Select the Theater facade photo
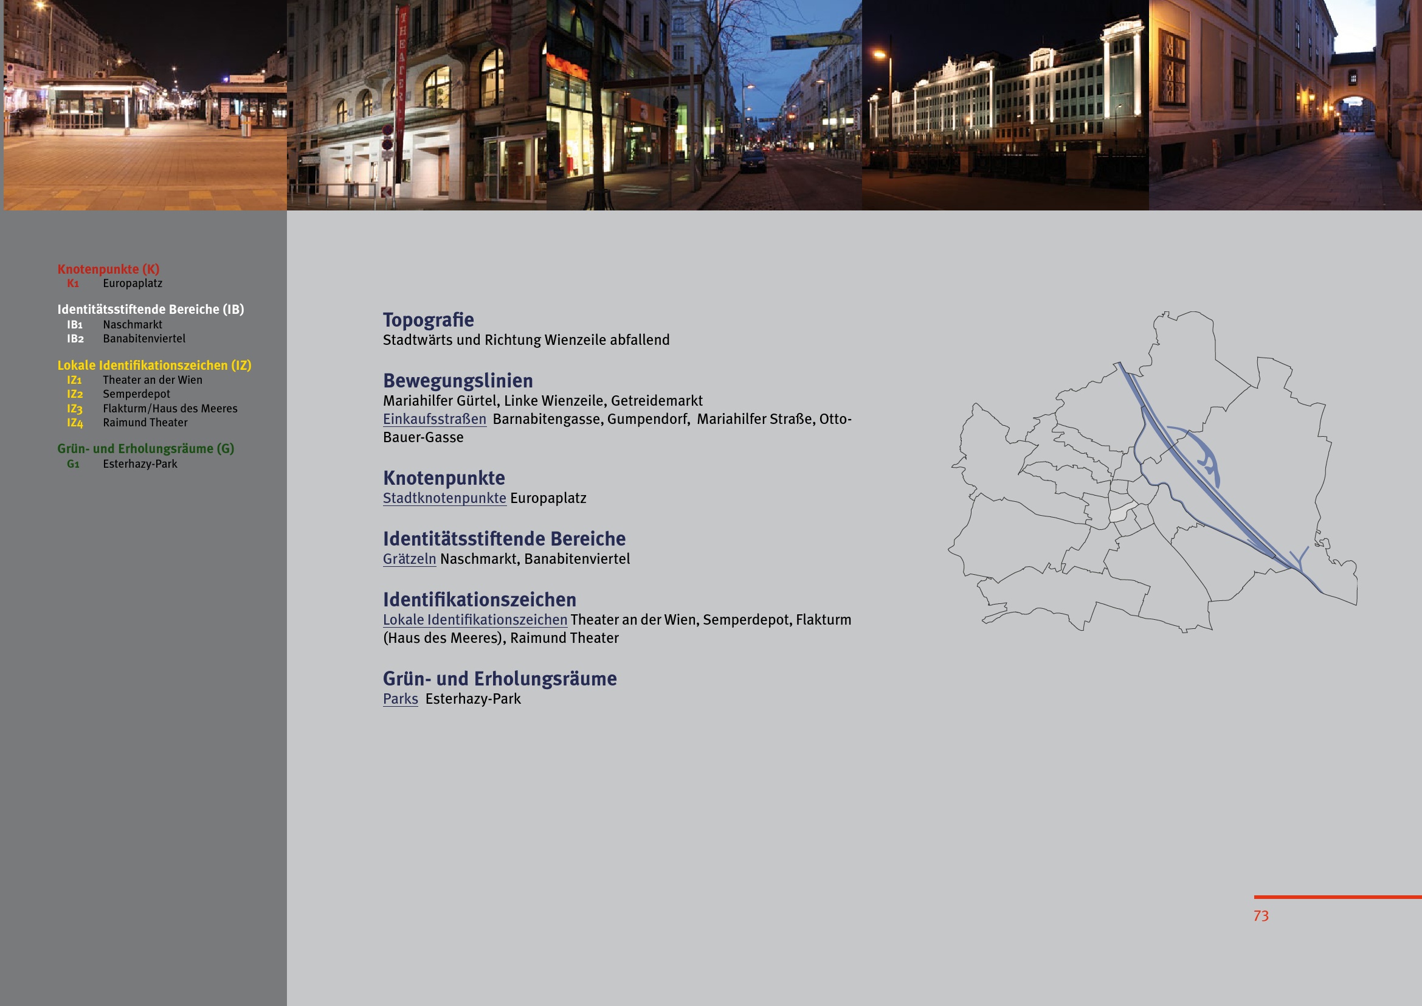Viewport: 1422px width, 1006px height. (x=416, y=105)
